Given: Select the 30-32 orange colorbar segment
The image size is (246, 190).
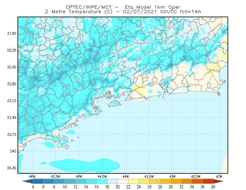Looking at the screenshot, I should [176, 181].
